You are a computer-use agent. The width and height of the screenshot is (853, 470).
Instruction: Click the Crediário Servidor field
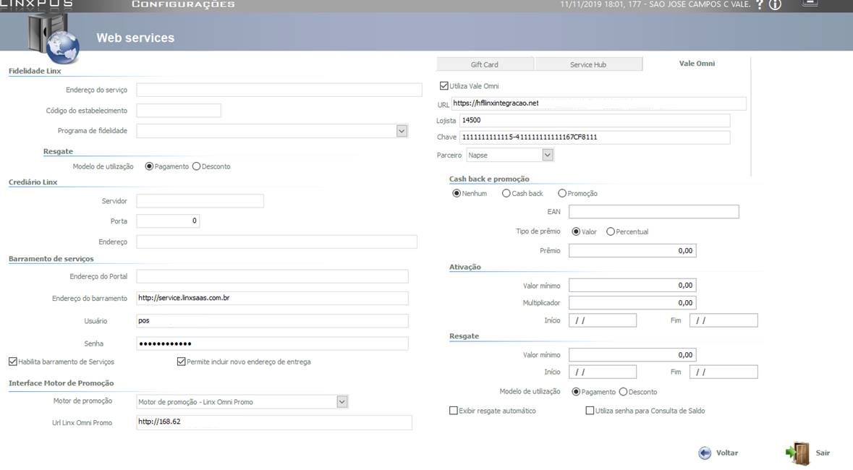tap(200, 201)
